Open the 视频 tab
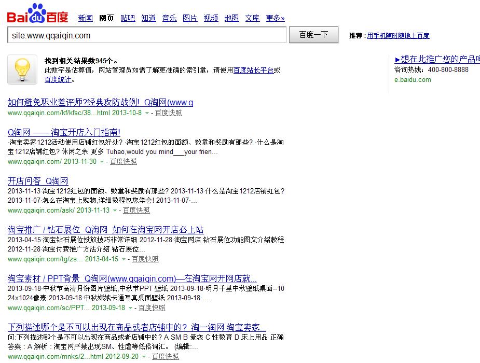The image size is (480, 363). point(211,18)
